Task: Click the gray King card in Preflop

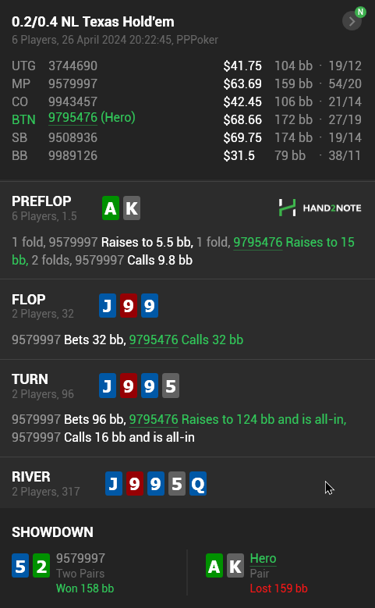Action: pos(132,208)
